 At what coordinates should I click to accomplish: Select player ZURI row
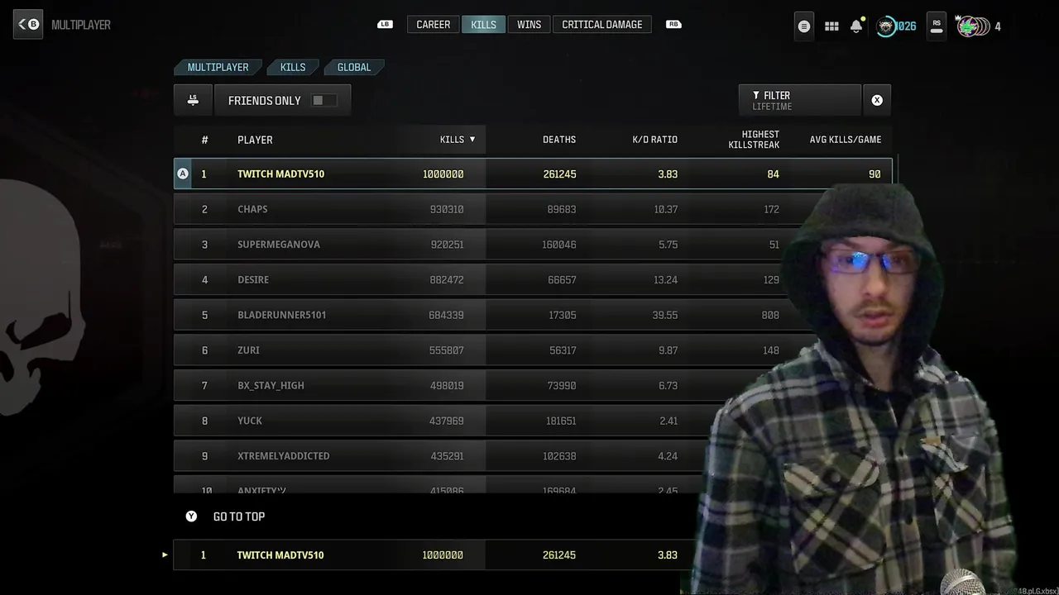click(533, 350)
